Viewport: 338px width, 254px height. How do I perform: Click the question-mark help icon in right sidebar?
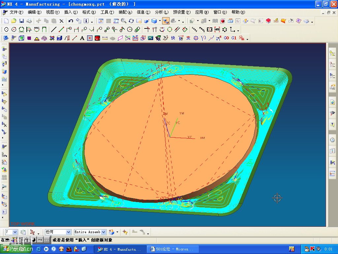point(332,124)
